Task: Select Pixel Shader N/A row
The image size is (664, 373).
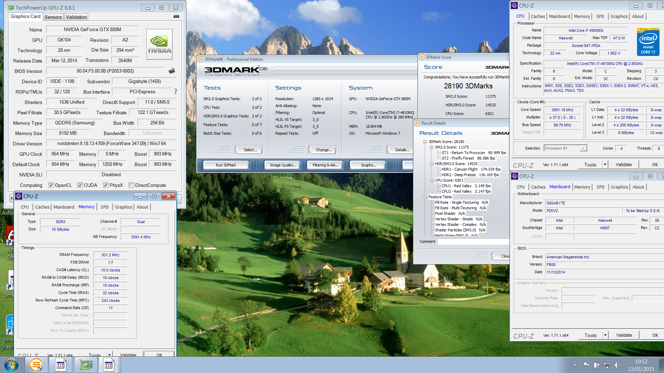Action: coord(450,213)
